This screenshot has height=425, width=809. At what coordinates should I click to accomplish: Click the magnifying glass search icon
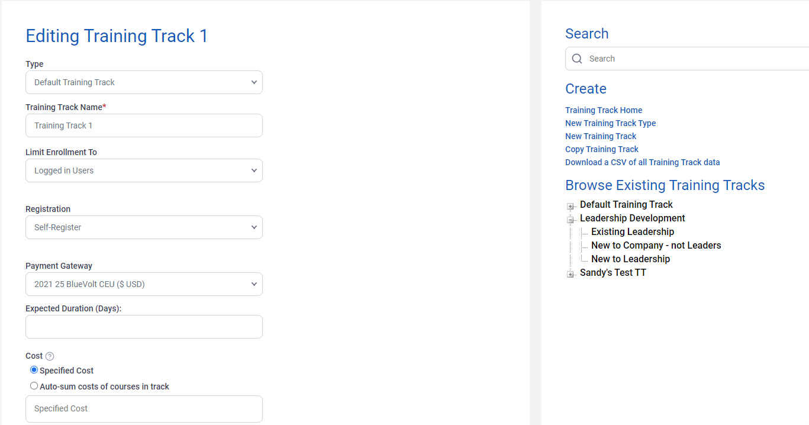pyautogui.click(x=577, y=59)
